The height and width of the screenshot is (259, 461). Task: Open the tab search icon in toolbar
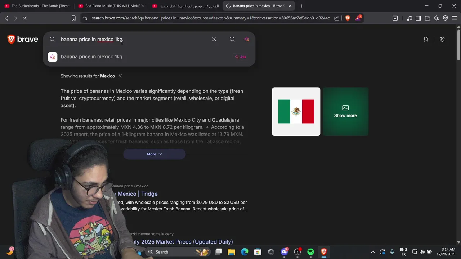click(x=395, y=18)
